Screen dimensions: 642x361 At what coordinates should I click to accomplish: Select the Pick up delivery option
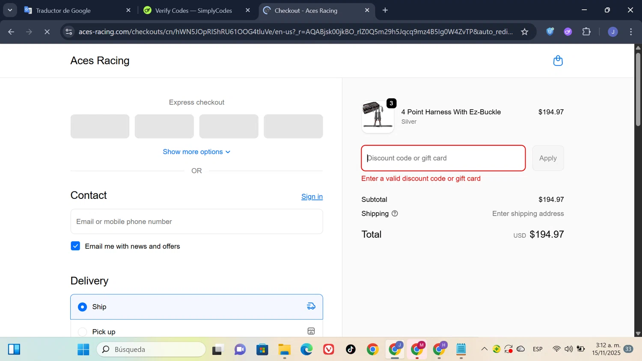pyautogui.click(x=196, y=330)
